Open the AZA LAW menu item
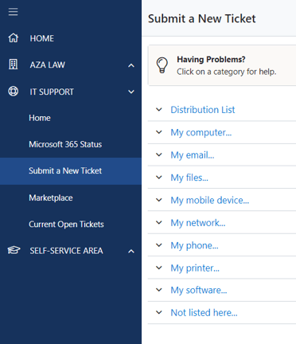 point(48,64)
